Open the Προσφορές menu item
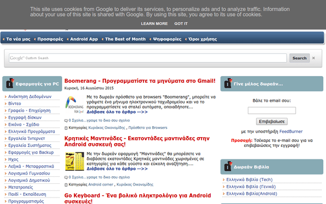 50,39
